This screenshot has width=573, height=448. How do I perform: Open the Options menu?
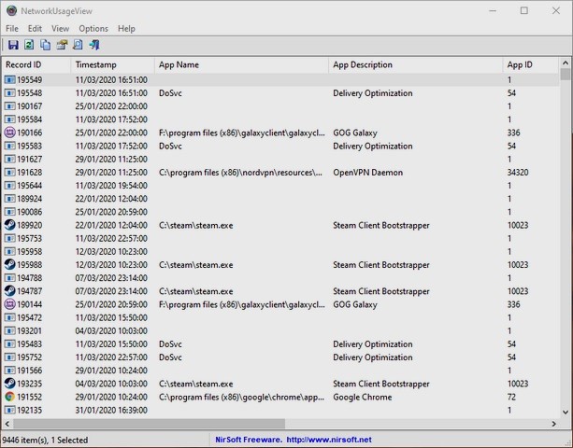pyautogui.click(x=93, y=28)
